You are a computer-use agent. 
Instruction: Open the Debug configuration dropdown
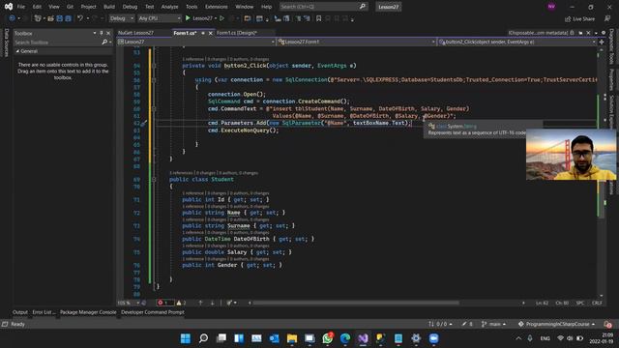click(x=121, y=18)
